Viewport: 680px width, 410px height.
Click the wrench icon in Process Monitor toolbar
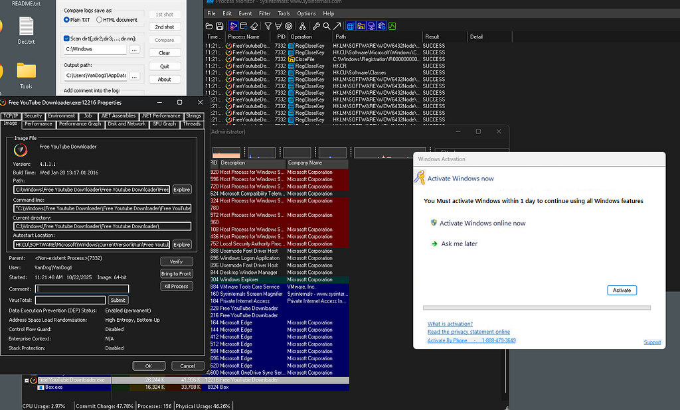click(316, 26)
